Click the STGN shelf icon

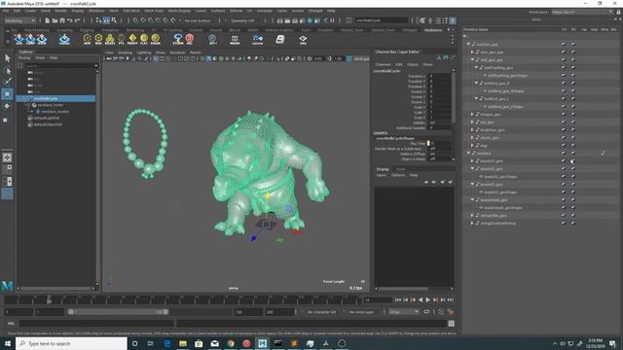[42, 39]
